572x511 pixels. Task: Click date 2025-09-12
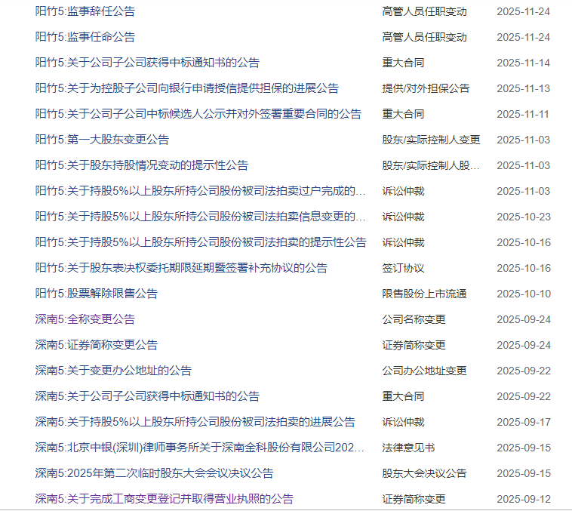[x=524, y=499]
